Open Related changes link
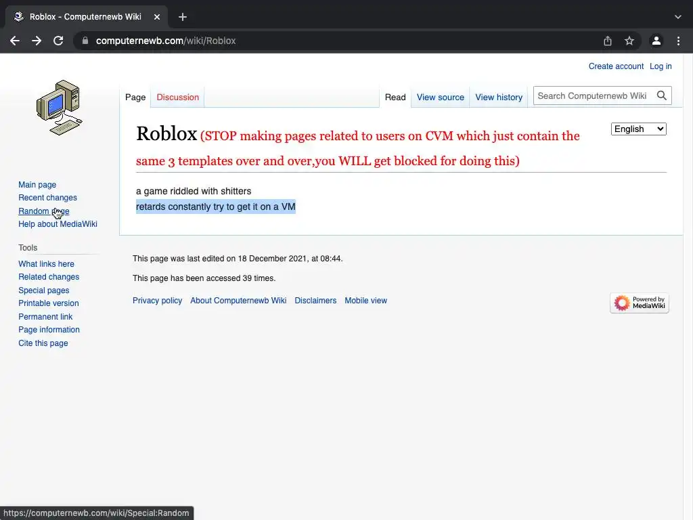Viewport: 693px width, 520px height. 49,277
